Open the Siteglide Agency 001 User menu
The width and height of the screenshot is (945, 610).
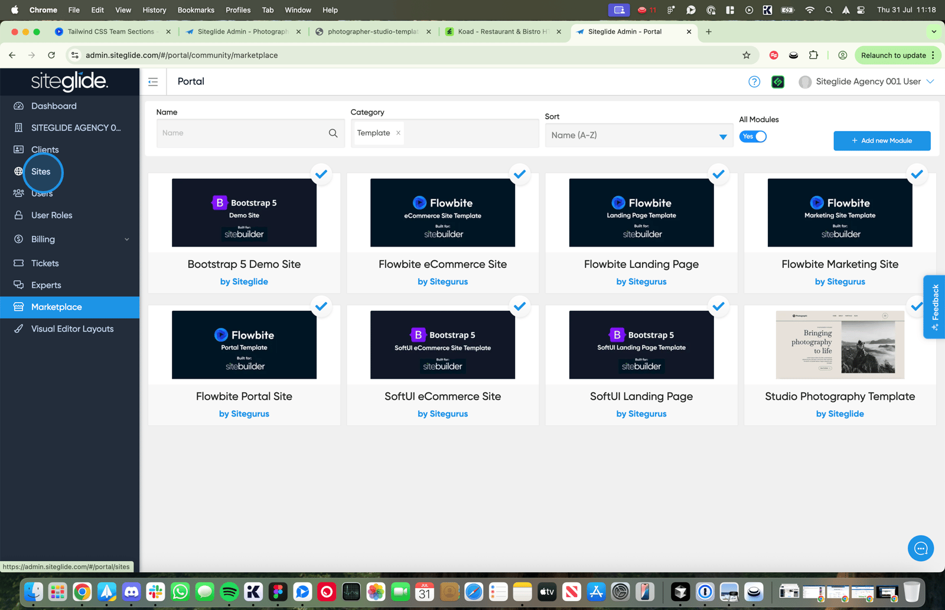click(867, 82)
